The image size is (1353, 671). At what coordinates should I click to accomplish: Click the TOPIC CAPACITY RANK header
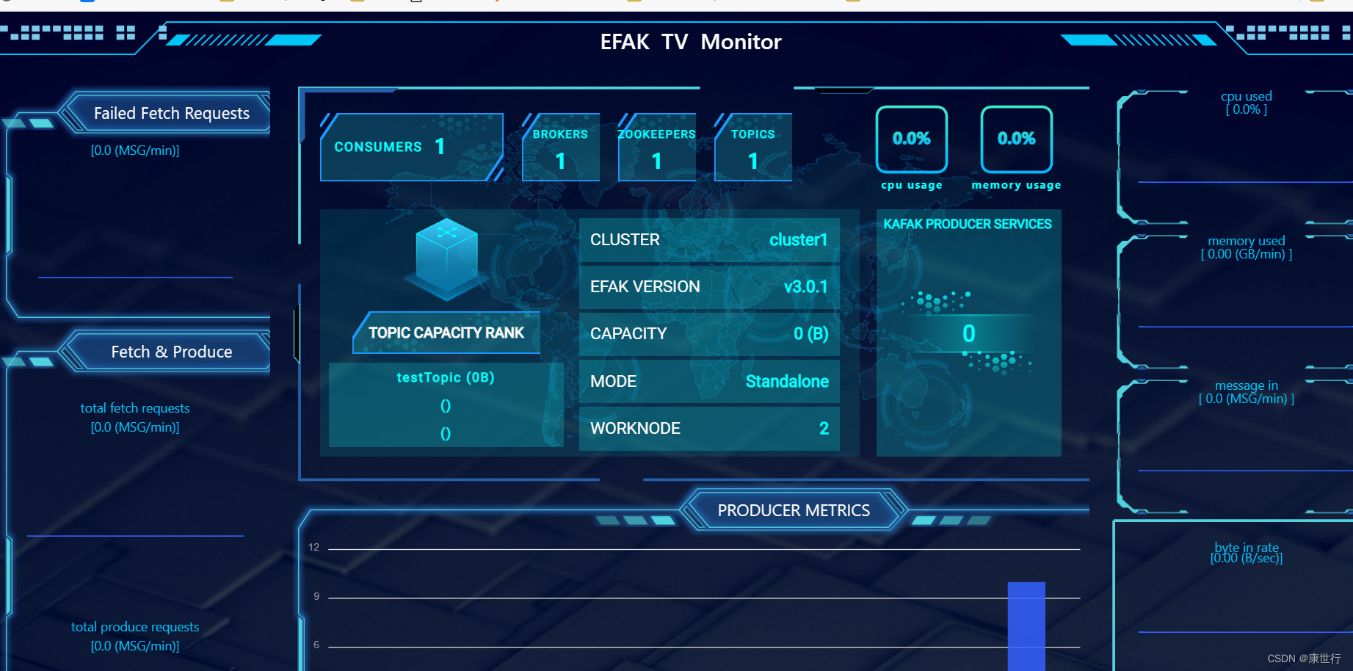pyautogui.click(x=446, y=333)
